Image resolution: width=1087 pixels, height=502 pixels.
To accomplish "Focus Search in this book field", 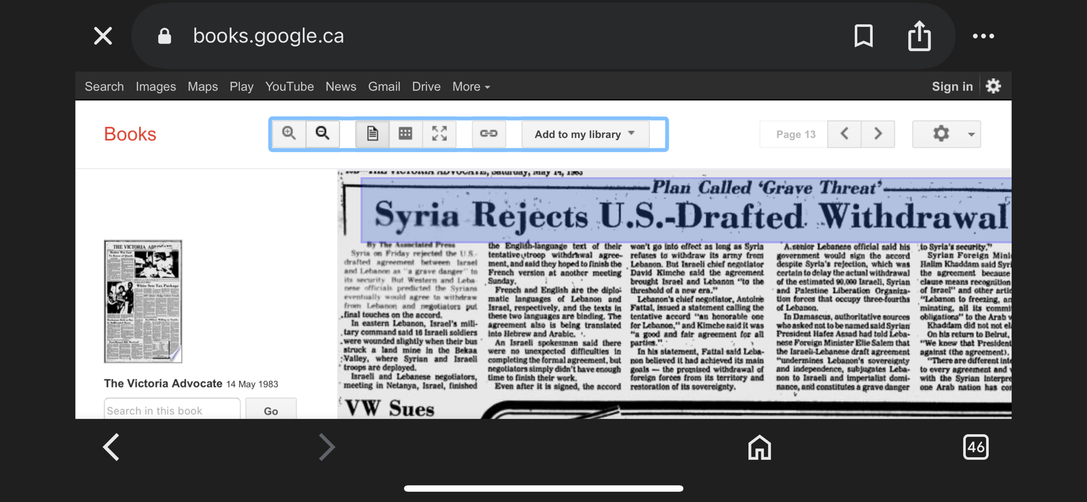I will [x=172, y=411].
